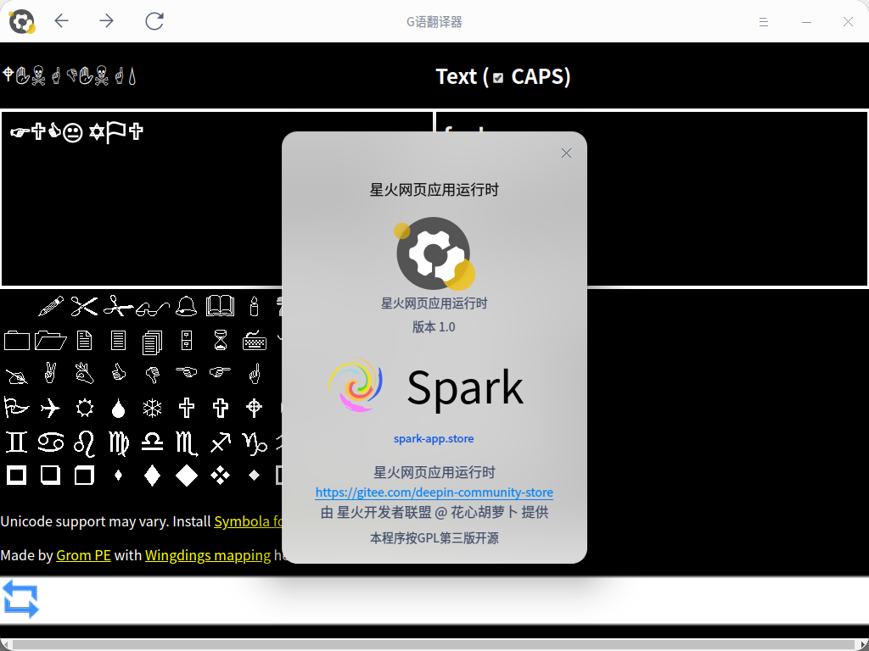Reload the page with the refresh button
The image size is (869, 651).
pos(154,21)
